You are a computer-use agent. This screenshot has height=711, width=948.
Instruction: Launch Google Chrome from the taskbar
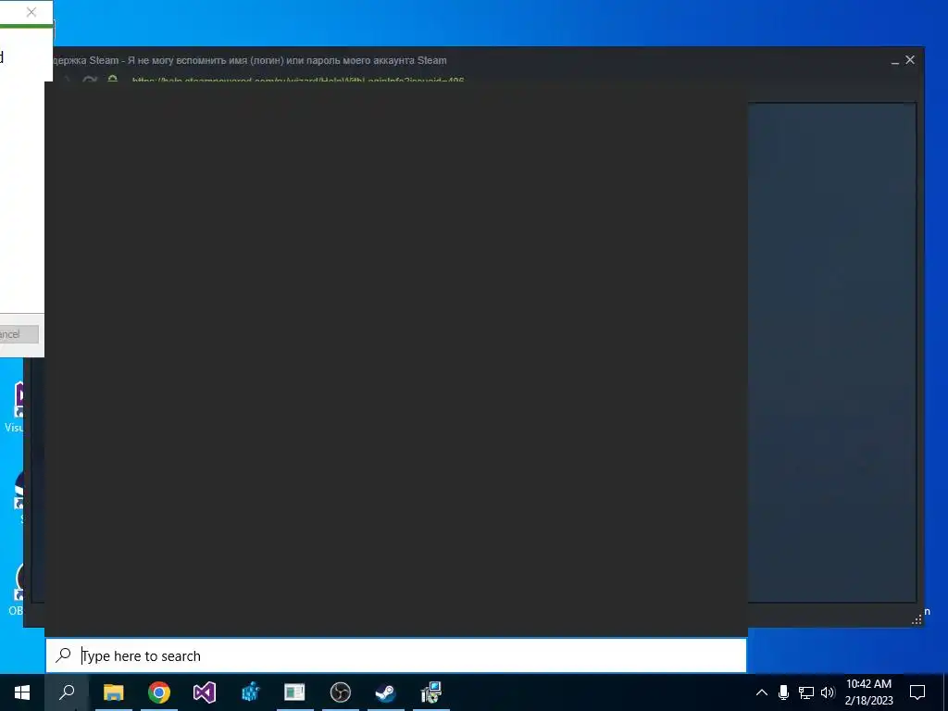159,692
